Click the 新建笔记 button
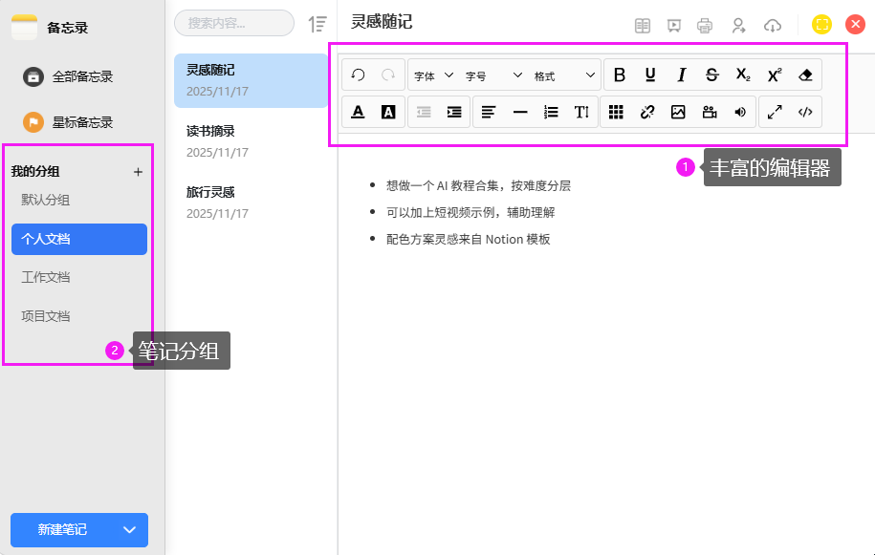Viewport: 875px width, 555px height. [x=63, y=530]
